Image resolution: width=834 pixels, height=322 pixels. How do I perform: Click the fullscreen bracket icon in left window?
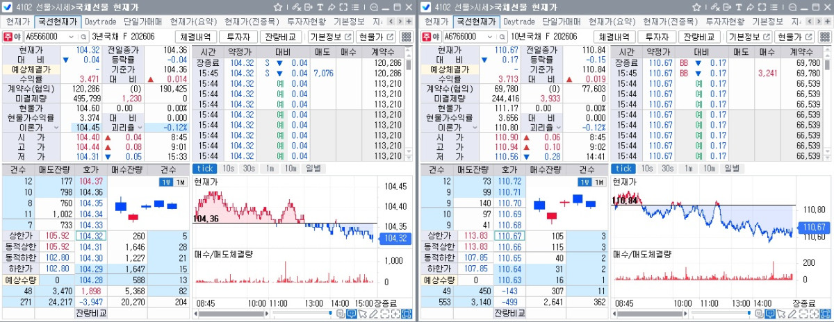click(343, 7)
